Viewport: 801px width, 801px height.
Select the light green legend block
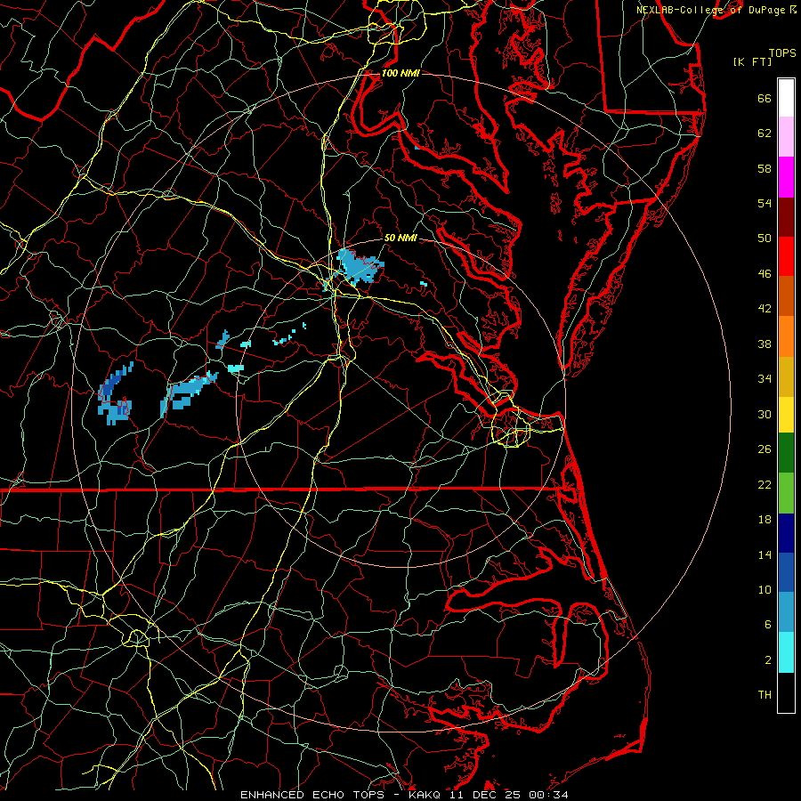[x=786, y=493]
